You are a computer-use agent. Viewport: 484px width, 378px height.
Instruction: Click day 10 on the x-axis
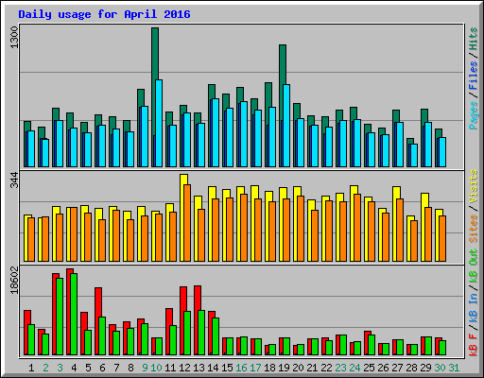pyautogui.click(x=156, y=368)
